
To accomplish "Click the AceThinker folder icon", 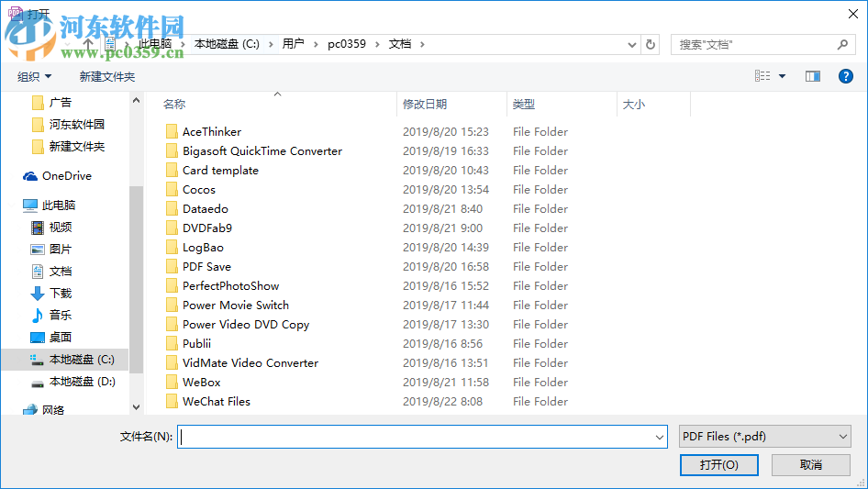I will [172, 132].
